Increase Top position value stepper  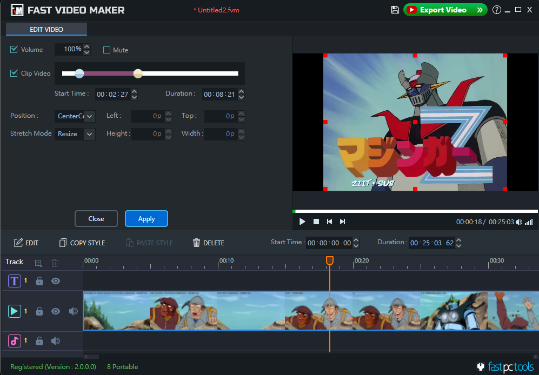241,113
